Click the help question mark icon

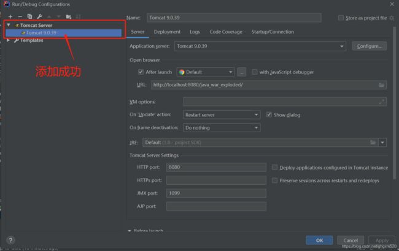click(x=10, y=240)
